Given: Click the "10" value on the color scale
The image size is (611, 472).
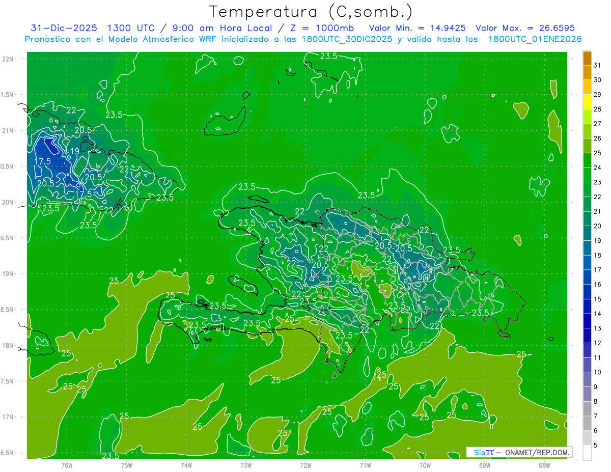Looking at the screenshot, I should pyautogui.click(x=597, y=372).
